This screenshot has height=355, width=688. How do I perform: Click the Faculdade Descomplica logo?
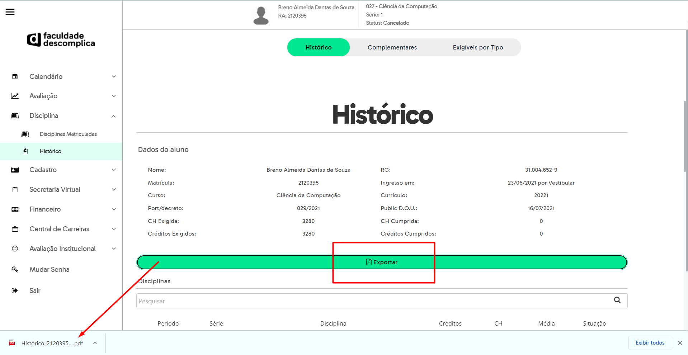(x=61, y=39)
